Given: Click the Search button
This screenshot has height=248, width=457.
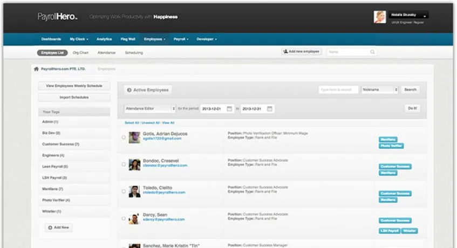Looking at the screenshot, I should point(410,89).
